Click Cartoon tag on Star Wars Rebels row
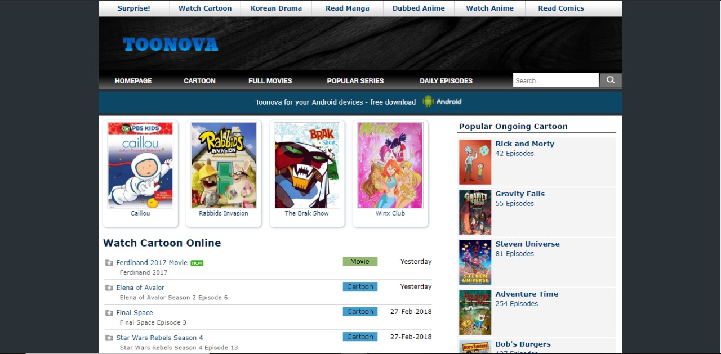The height and width of the screenshot is (354, 721). pyautogui.click(x=360, y=337)
